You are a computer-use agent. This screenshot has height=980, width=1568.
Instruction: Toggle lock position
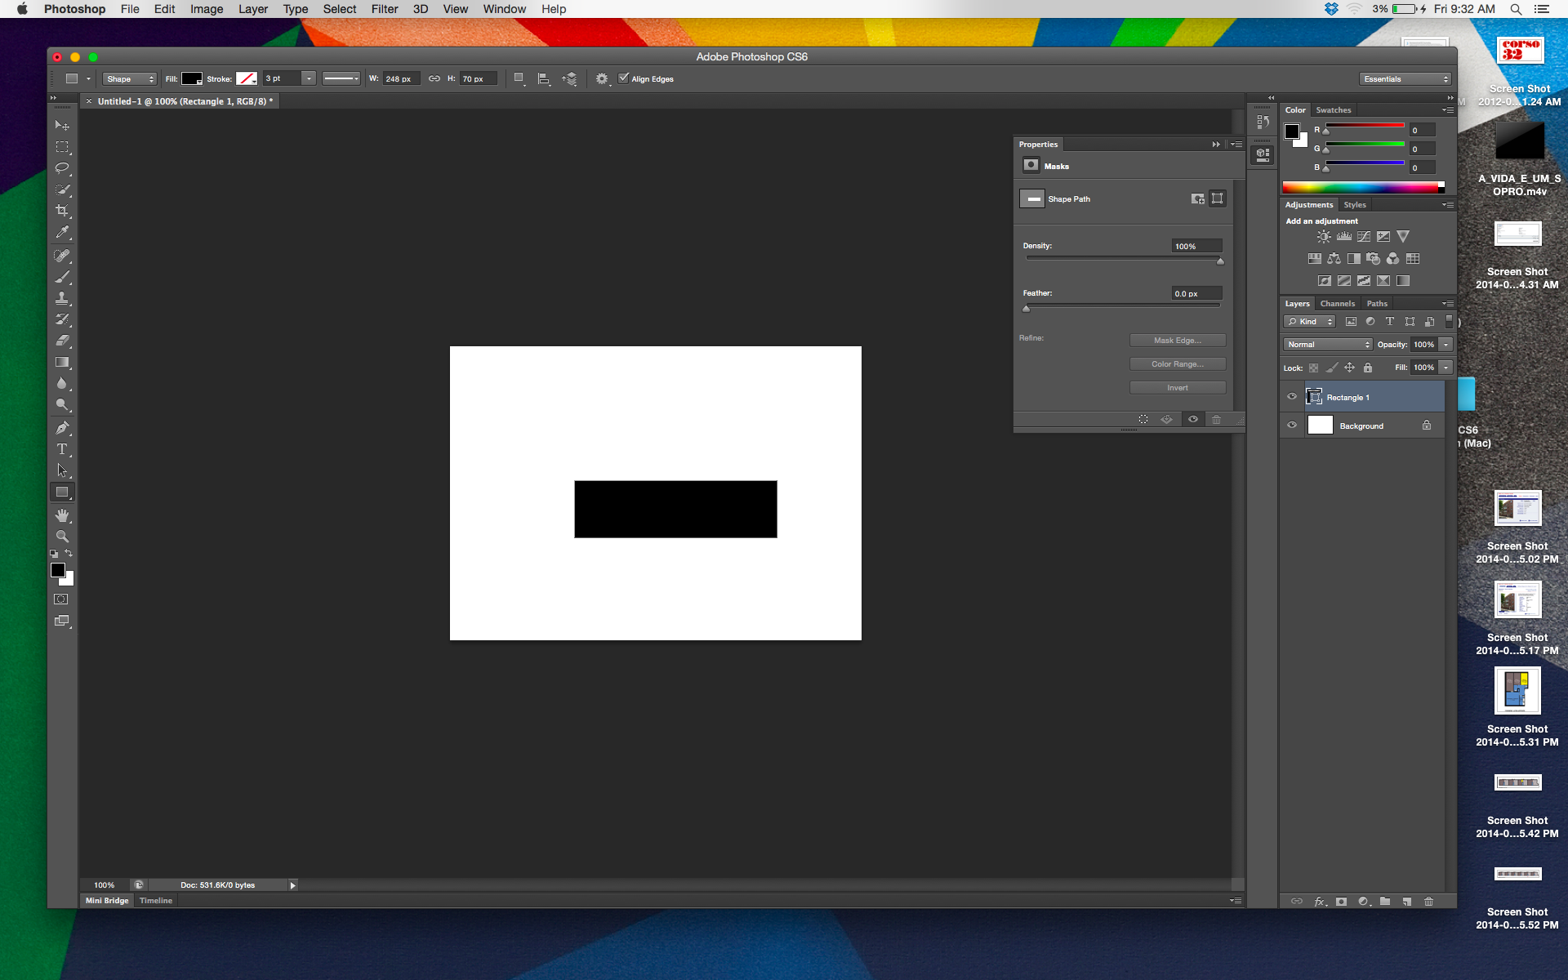coord(1349,367)
